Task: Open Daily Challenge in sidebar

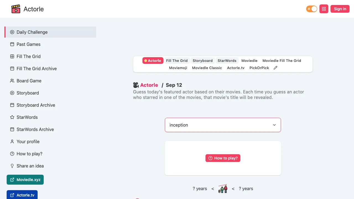Action: click(51, 32)
